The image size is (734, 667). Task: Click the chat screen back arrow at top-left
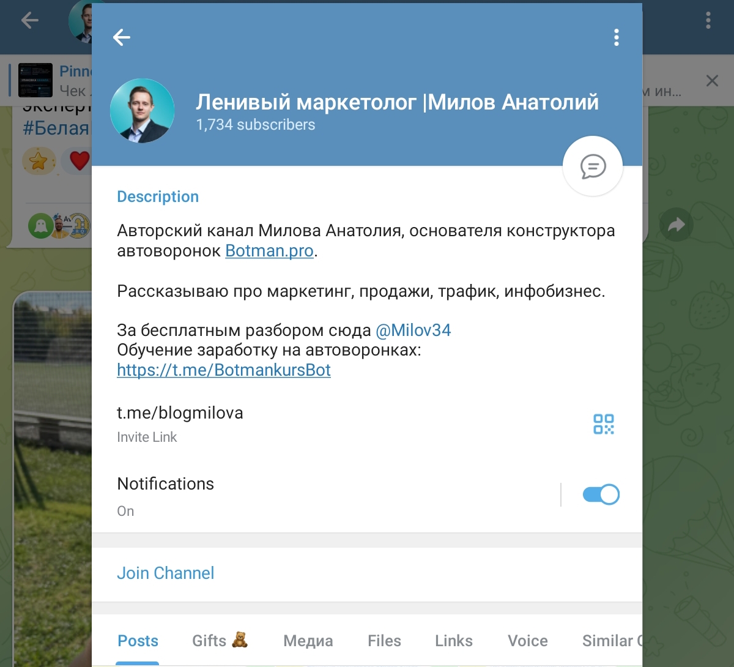click(29, 20)
